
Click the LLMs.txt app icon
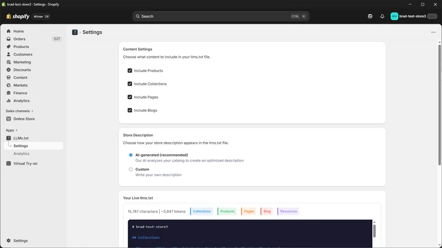point(8,138)
